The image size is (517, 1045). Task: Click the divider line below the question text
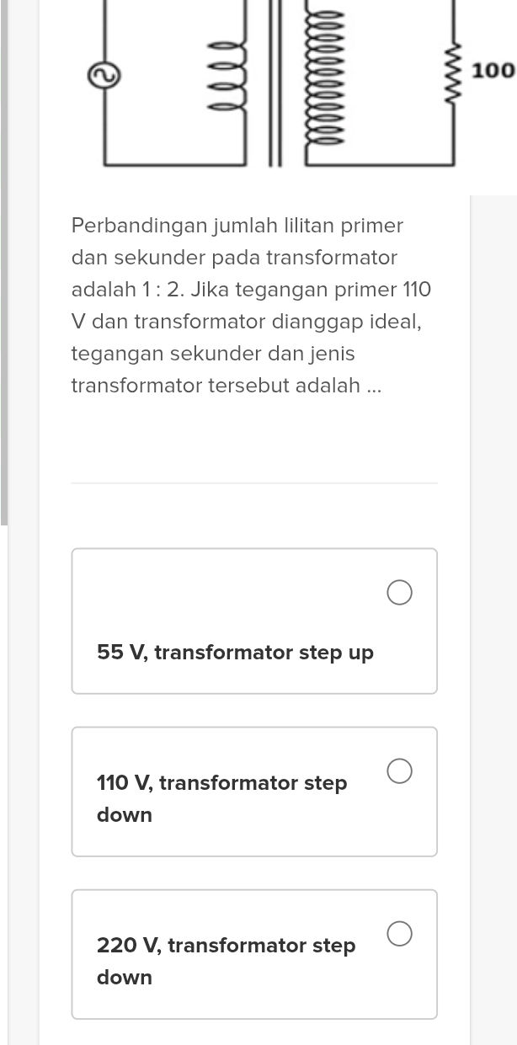click(x=254, y=482)
